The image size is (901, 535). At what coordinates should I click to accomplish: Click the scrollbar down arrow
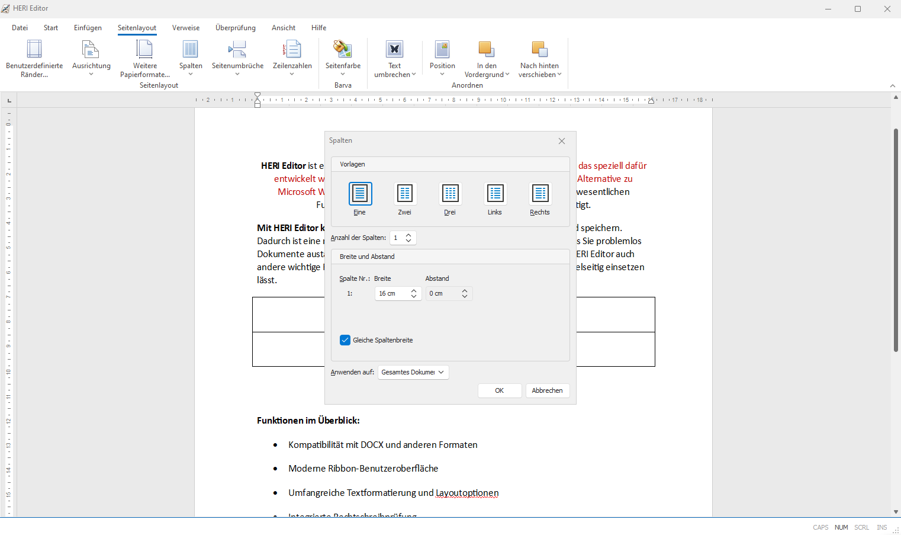click(x=896, y=512)
